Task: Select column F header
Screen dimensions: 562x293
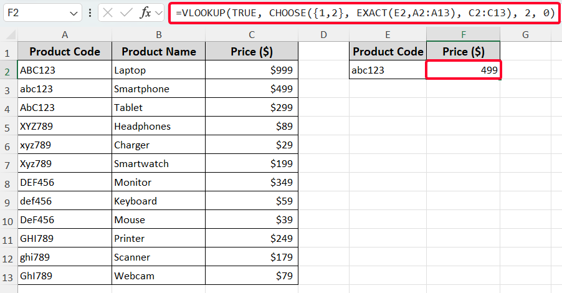Action: 463,35
